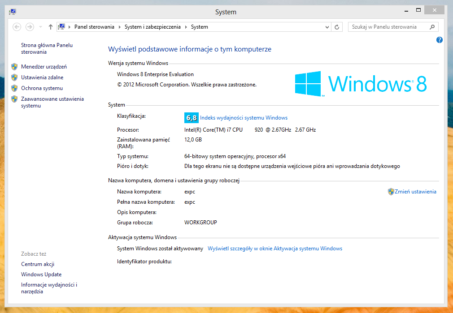
Task: Maximize the System window
Action: click(x=418, y=10)
